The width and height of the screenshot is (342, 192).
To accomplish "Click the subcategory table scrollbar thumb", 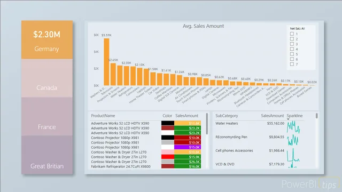I will [x=317, y=116].
